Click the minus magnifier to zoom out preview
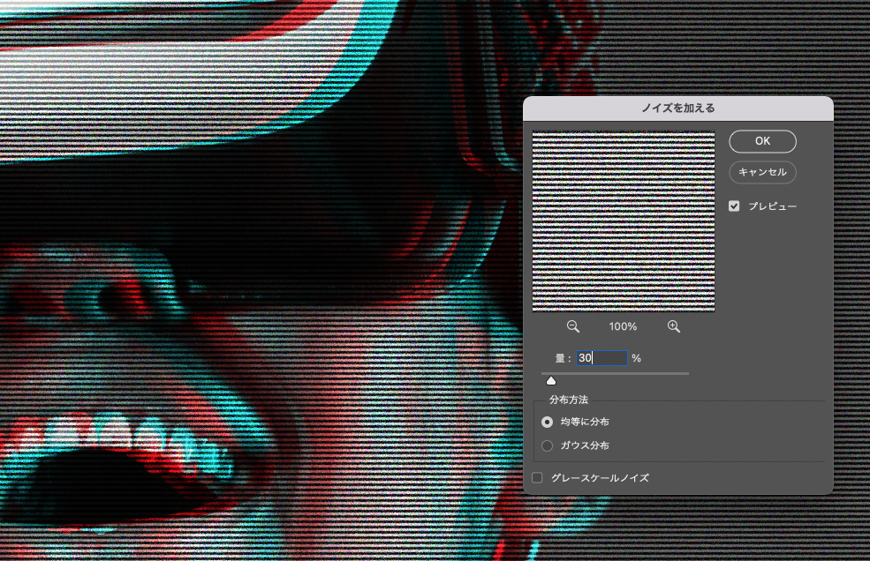 pyautogui.click(x=573, y=325)
